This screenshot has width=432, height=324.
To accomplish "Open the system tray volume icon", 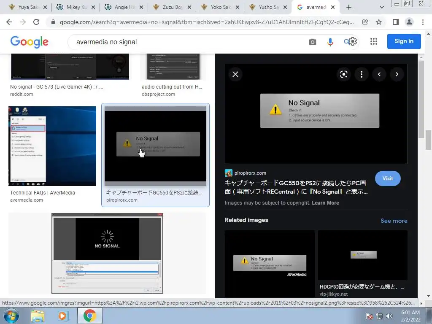I will click(389, 316).
